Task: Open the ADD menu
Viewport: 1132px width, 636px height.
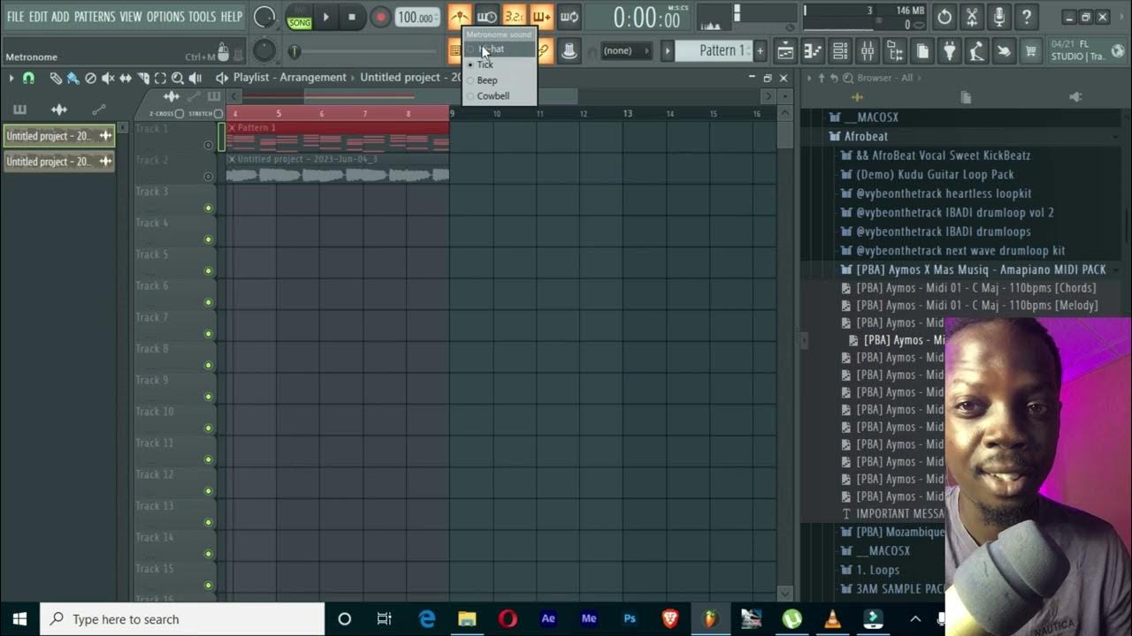Action: 60,17
